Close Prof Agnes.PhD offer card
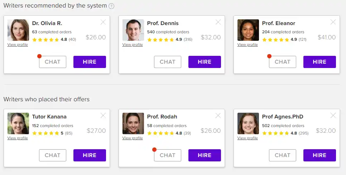This screenshot has height=175, width=346. click(333, 116)
